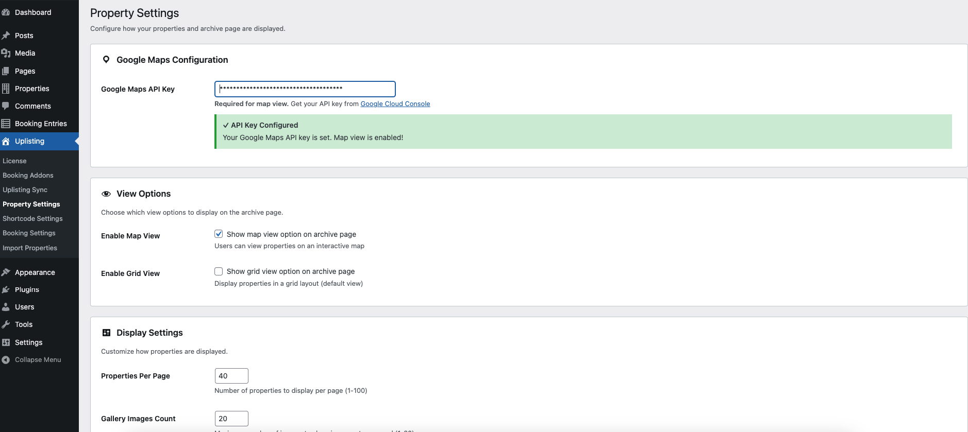Open Booking Settings submenu
The height and width of the screenshot is (432, 968).
pyautogui.click(x=29, y=233)
